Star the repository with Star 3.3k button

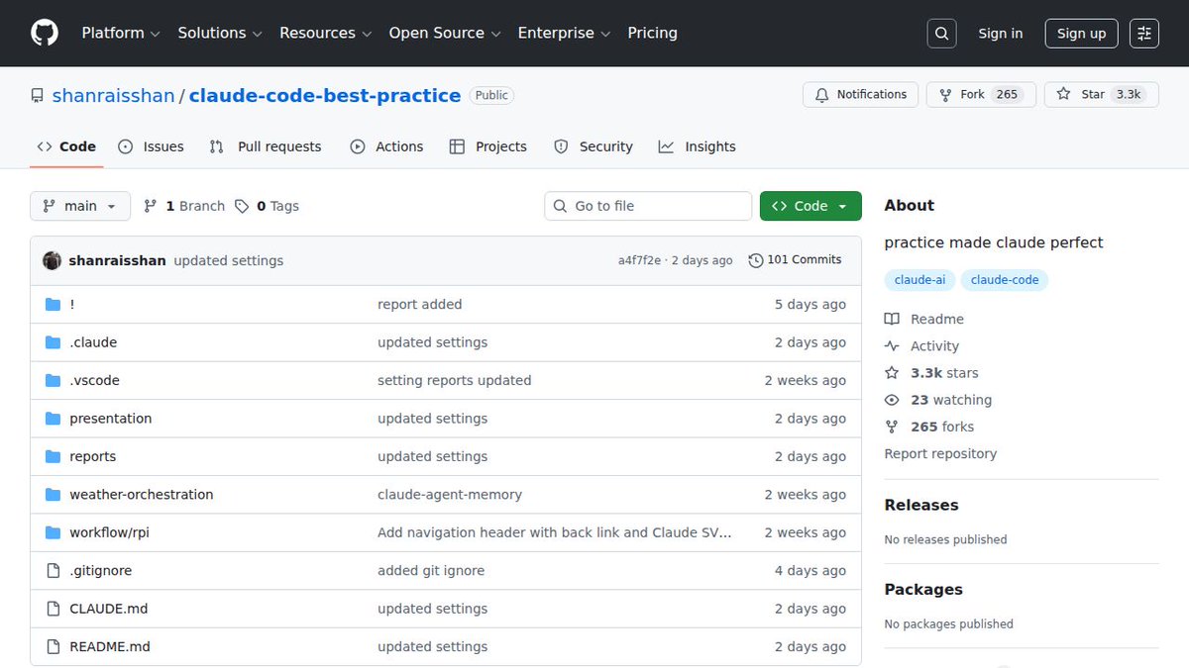[1102, 95]
